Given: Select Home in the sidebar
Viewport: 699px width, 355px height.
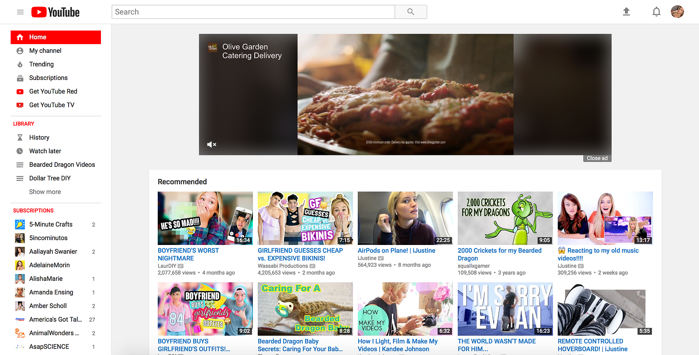Looking at the screenshot, I should [55, 37].
